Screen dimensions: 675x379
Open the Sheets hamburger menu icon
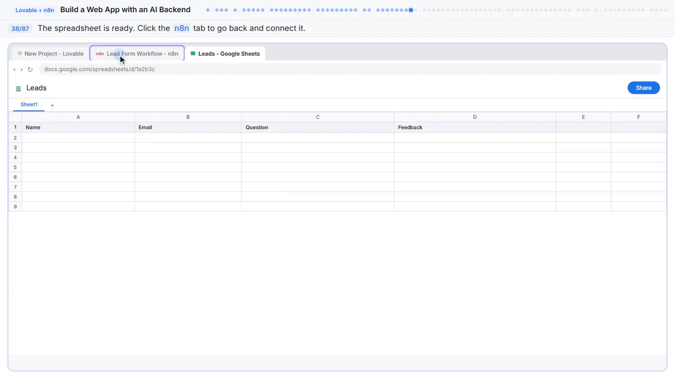pyautogui.click(x=18, y=88)
